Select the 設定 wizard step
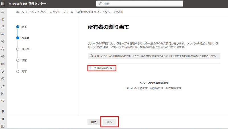Screen dimensions: 228x129 click(22, 60)
